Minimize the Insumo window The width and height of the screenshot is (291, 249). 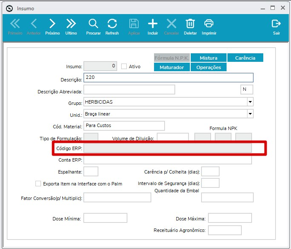tap(263, 8)
